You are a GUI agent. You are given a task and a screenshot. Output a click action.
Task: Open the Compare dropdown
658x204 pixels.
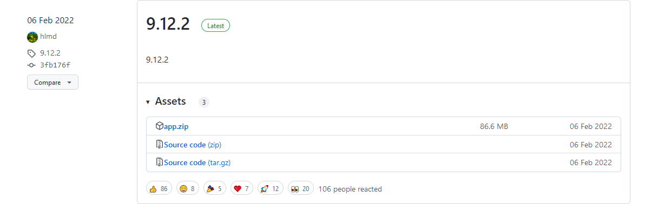point(52,82)
